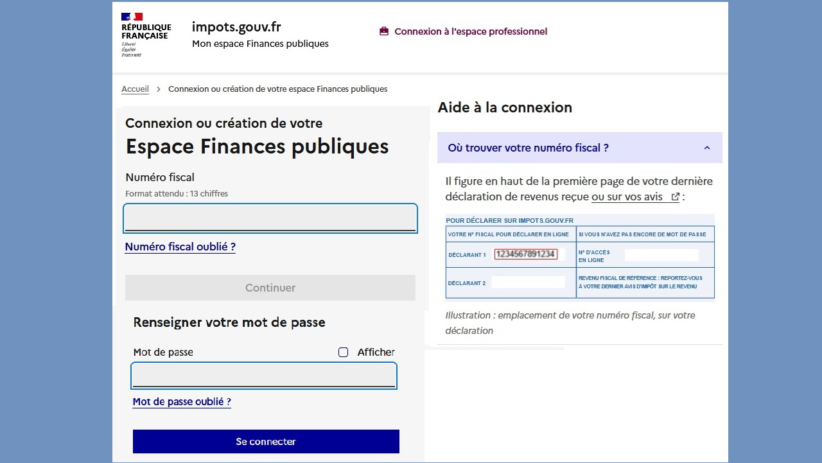Go to 'Accueil' in the breadcrumb

135,89
